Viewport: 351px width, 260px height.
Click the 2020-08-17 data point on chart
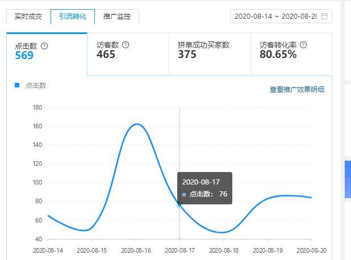179,205
